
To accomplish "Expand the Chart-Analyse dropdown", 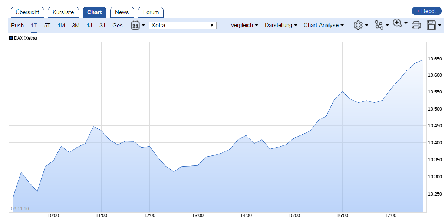I will click(x=324, y=25).
